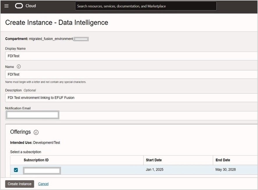Click the Cloud text in header
Screen dimensions: 258x190
coord(31,6)
